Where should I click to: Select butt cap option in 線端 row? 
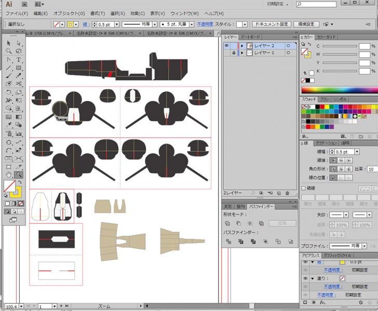[333, 160]
